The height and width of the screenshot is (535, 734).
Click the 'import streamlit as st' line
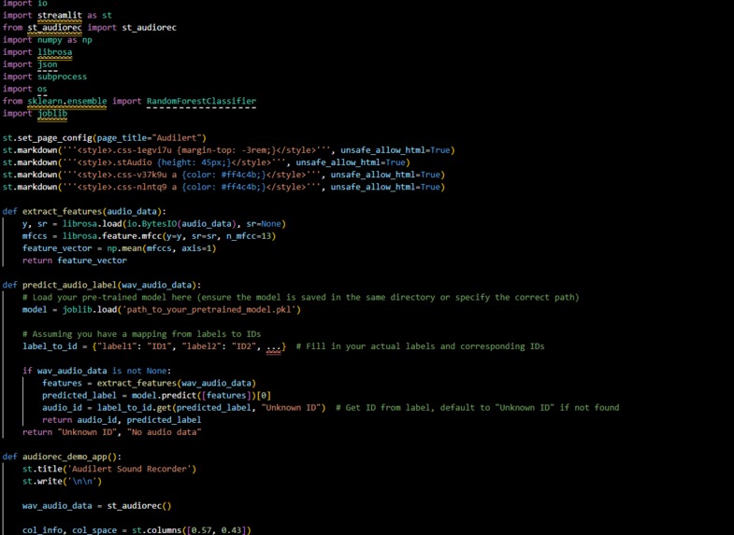(57, 16)
